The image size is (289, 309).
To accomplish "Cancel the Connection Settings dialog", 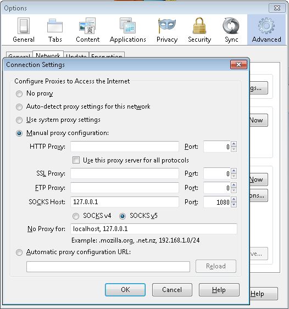I will [172, 290].
